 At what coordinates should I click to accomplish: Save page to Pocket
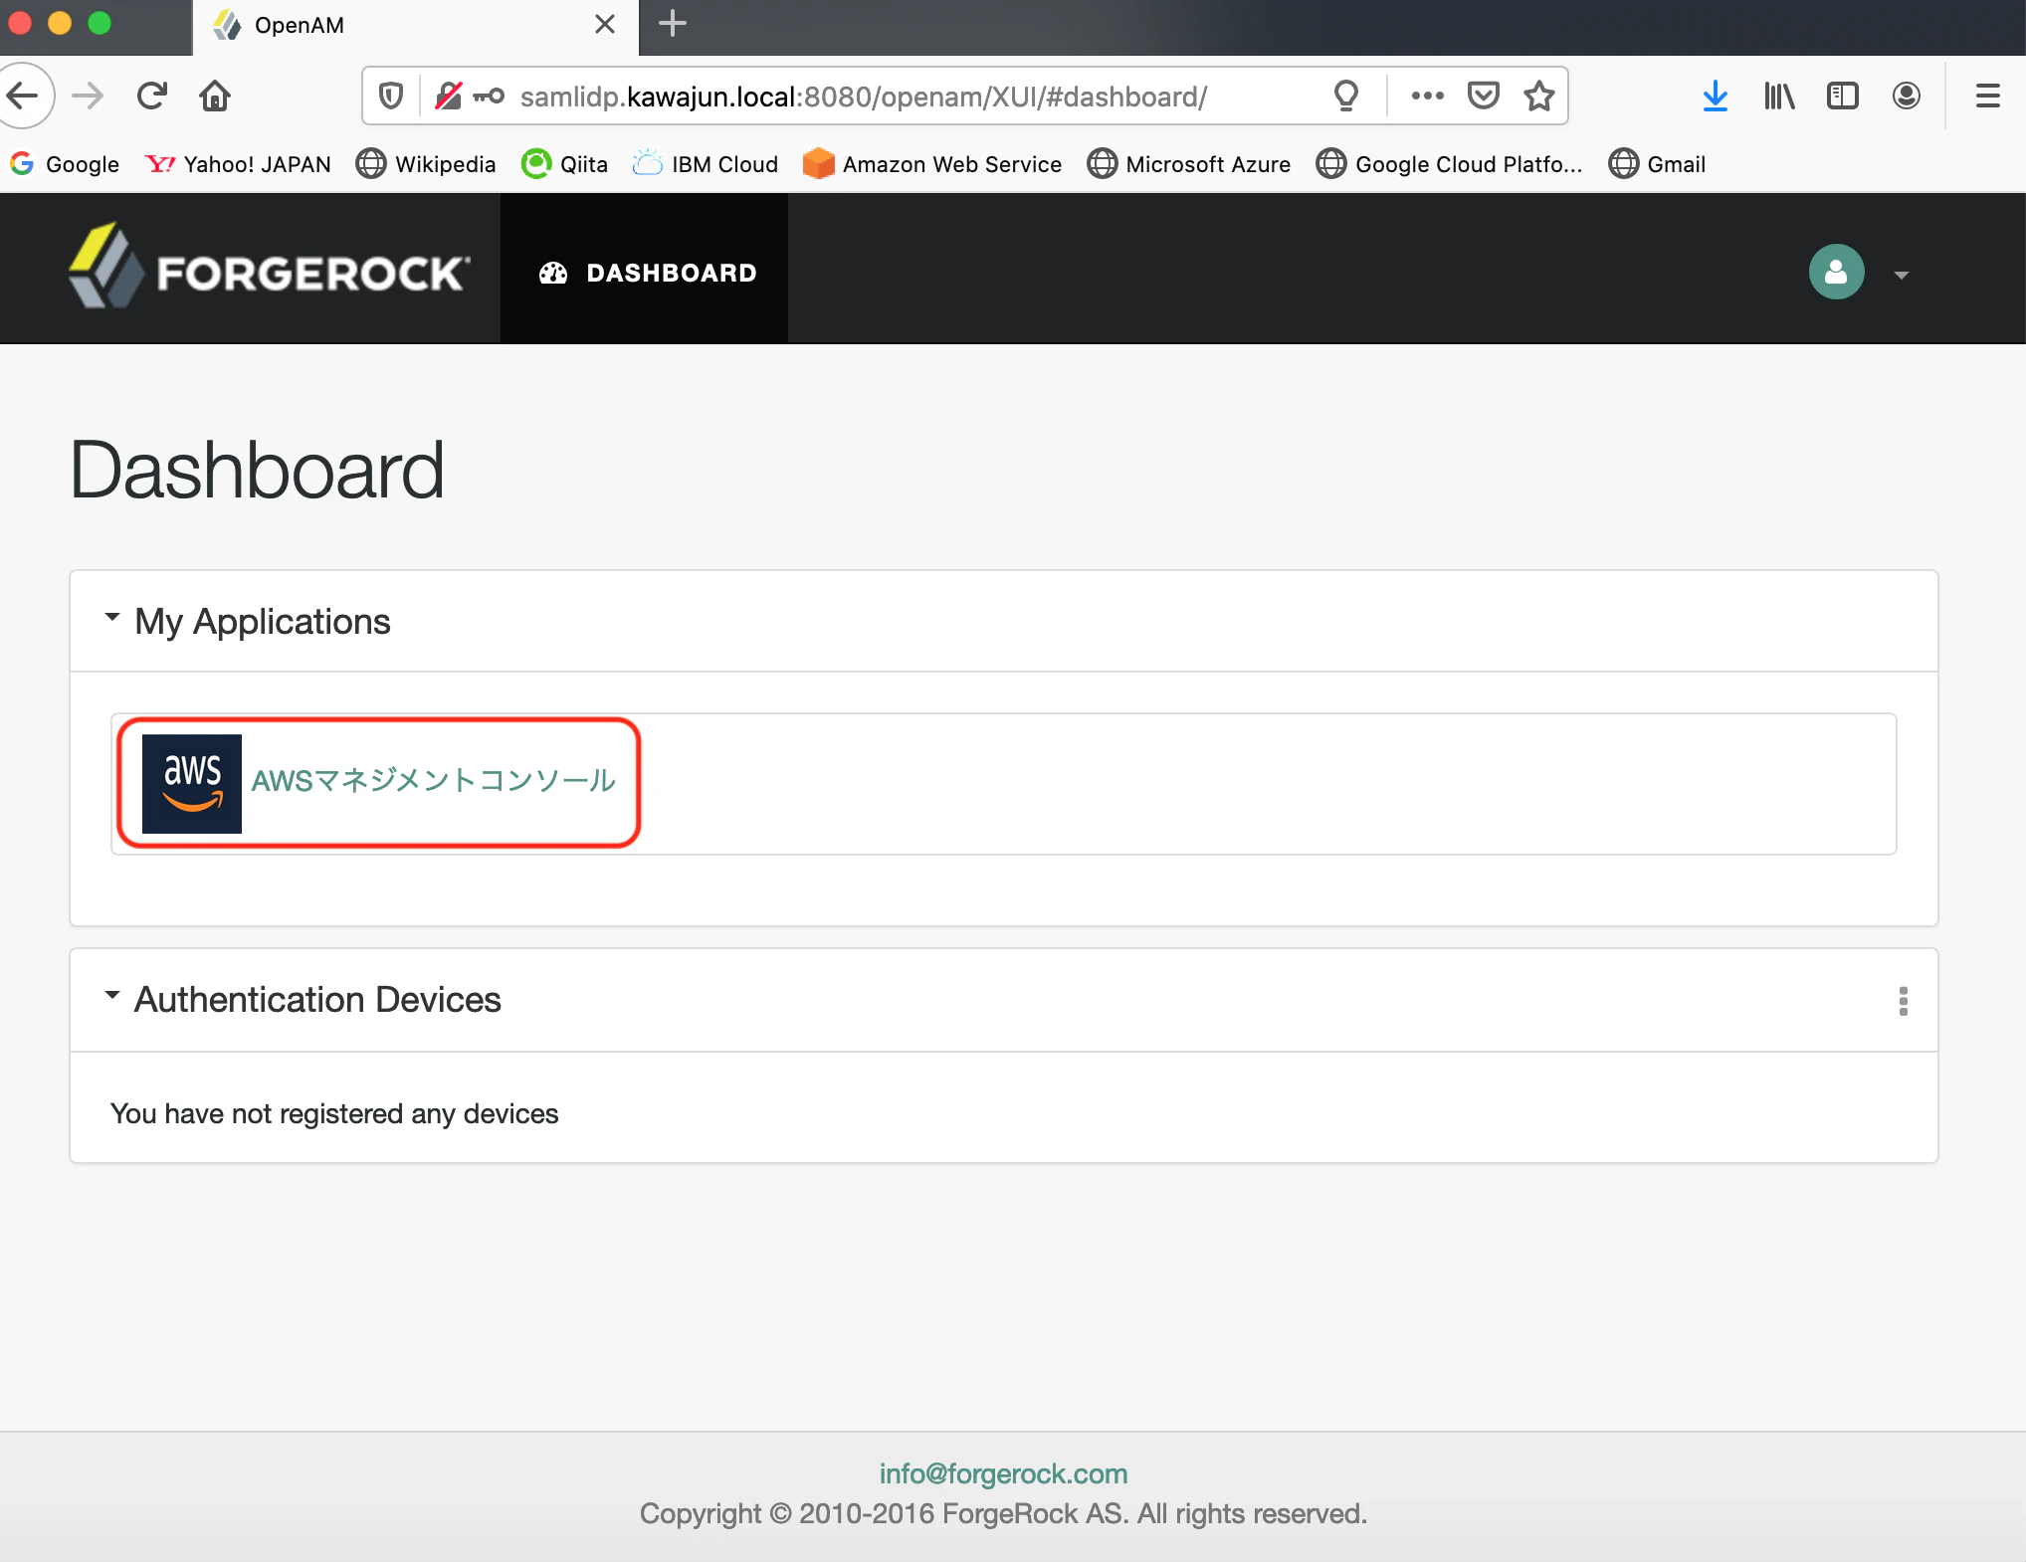1483,96
